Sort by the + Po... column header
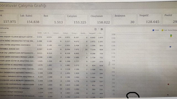The height and width of the screenshot is (99, 177). pyautogui.click(x=100, y=33)
